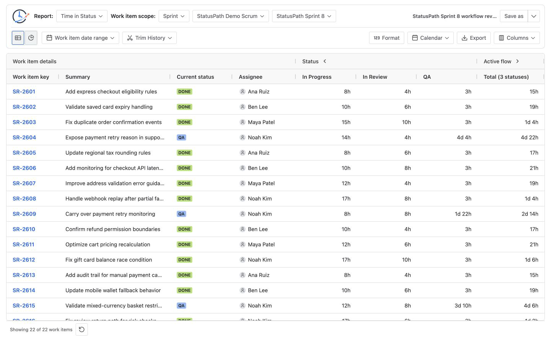Click the Time in Status clock logo
This screenshot has height=344, width=551.
point(20,16)
